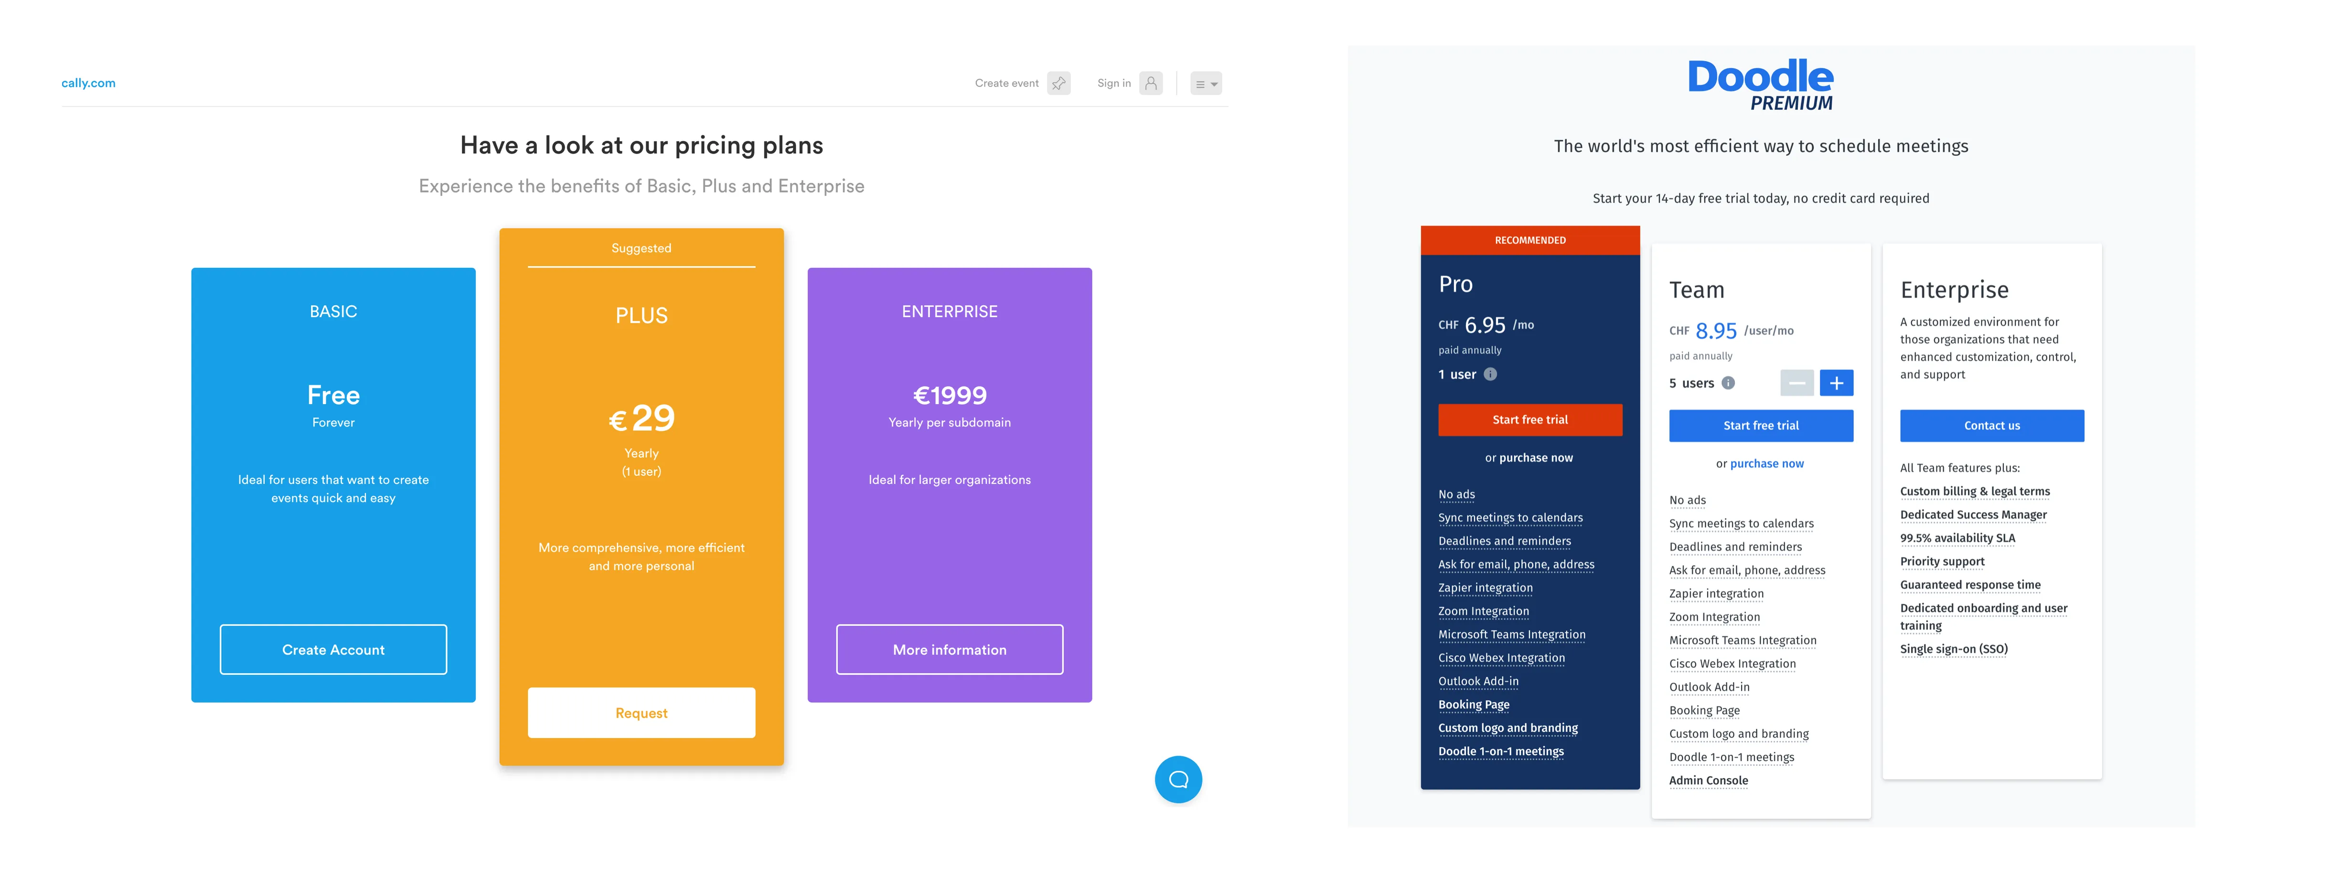This screenshot has width=2331, height=877.
Task: Click Contact us under Enterprise
Action: (1992, 426)
